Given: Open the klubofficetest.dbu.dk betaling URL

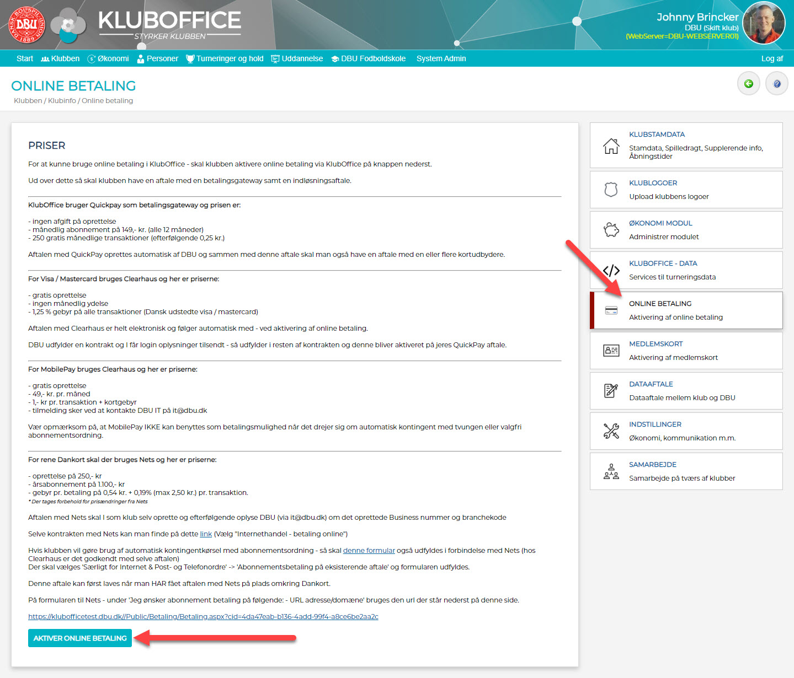Looking at the screenshot, I should [203, 616].
